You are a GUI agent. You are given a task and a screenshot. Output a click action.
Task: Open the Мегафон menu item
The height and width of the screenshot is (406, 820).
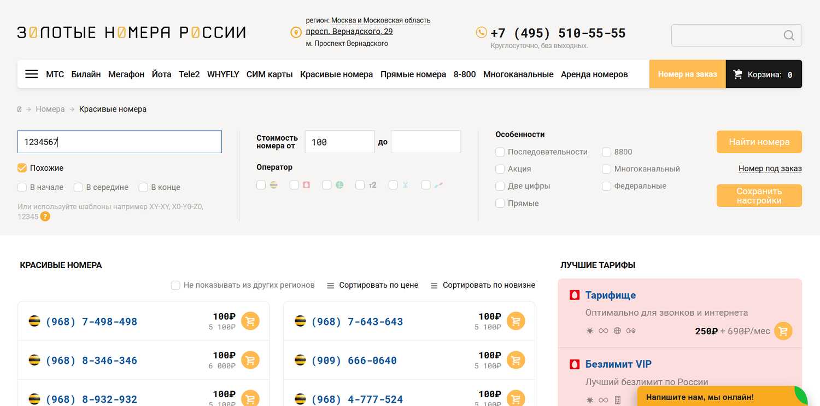pos(126,74)
